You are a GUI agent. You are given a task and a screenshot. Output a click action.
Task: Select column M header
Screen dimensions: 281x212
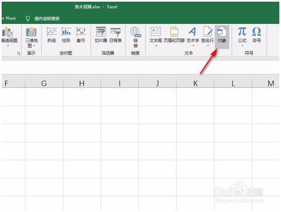coord(266,83)
